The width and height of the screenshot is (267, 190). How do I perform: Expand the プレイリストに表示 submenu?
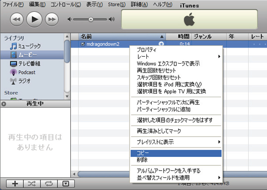[176, 142]
